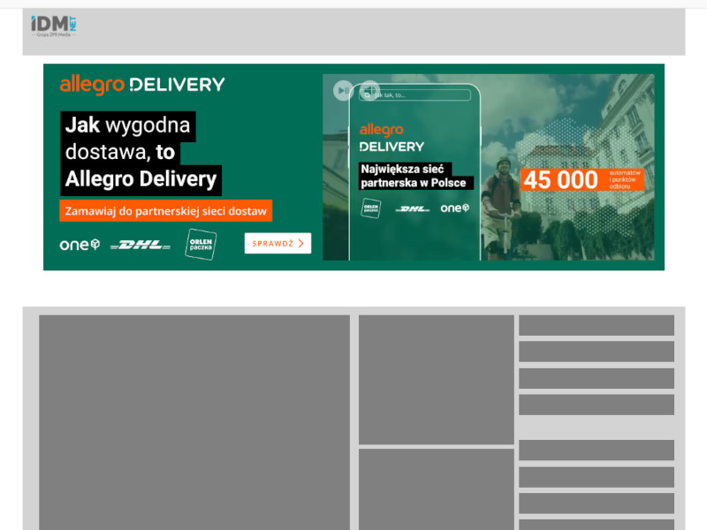Click the orange '45 000' badge in video
The width and height of the screenshot is (707, 530).
[x=582, y=180]
